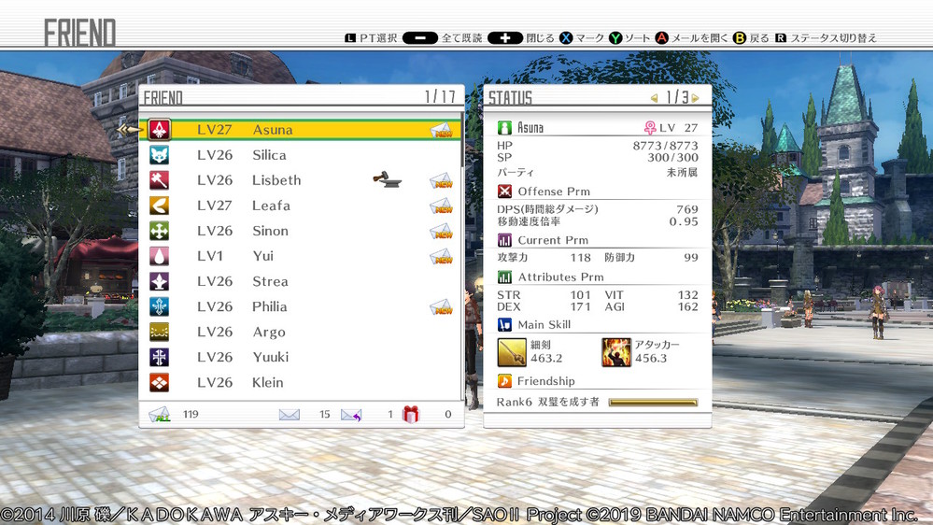Viewport: 933px width, 525px height.
Task: Click the Friendship rank progress bar
Action: pyautogui.click(x=653, y=403)
